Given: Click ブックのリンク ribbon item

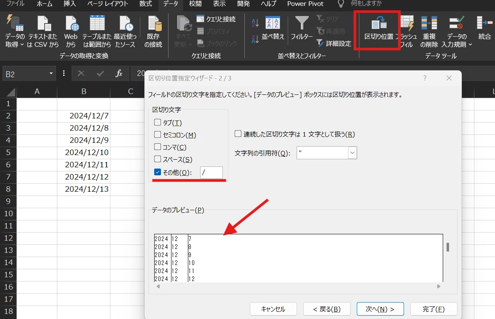Looking at the screenshot, I should point(217,43).
